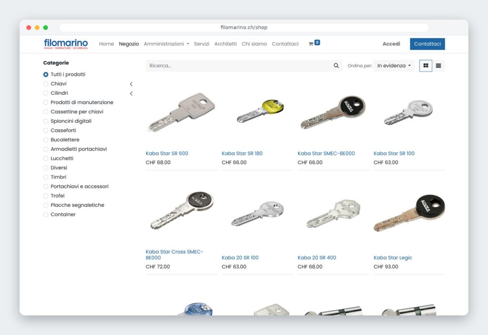The height and width of the screenshot is (335, 488).
Task: Click the browser address bar
Action: pos(244,27)
